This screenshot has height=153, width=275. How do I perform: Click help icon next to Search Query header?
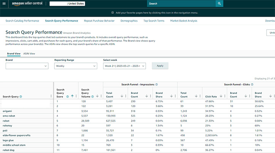[x=21, y=97]
